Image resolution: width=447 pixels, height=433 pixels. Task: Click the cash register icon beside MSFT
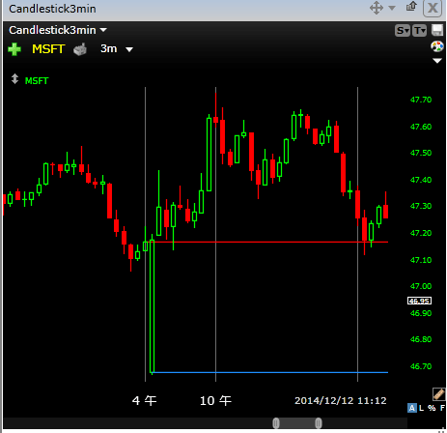80,49
